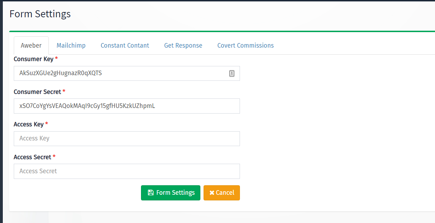Click the Form Settings page heading
Image resolution: width=435 pixels, height=223 pixels.
[40, 14]
